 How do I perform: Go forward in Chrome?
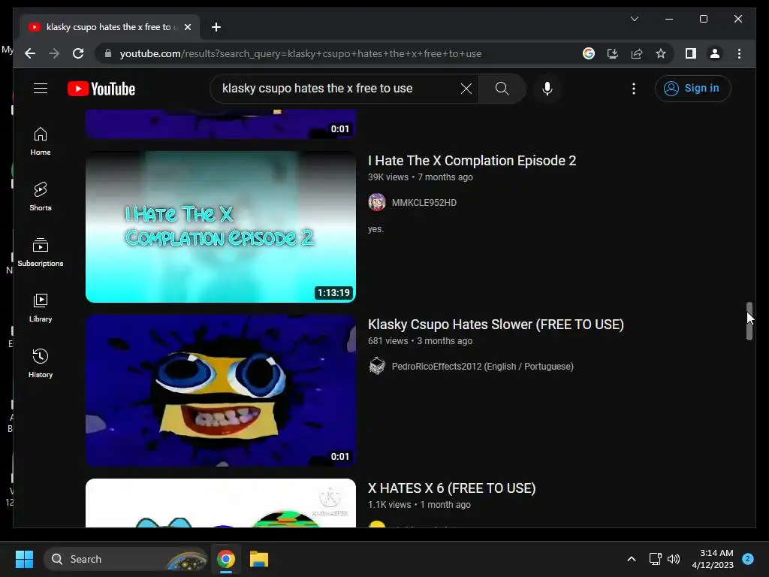(x=54, y=53)
